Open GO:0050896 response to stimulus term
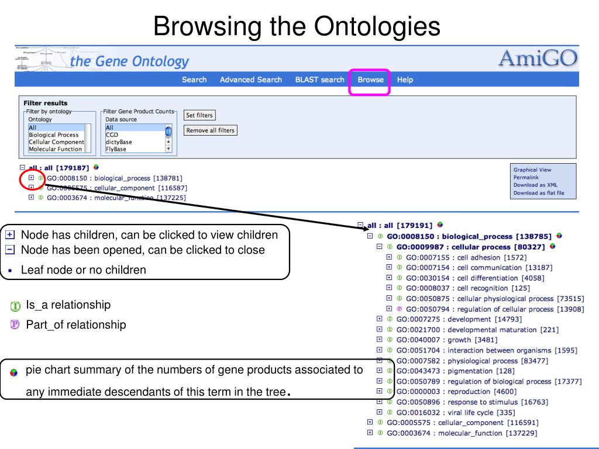This screenshot has width=599, height=449. [x=472, y=402]
